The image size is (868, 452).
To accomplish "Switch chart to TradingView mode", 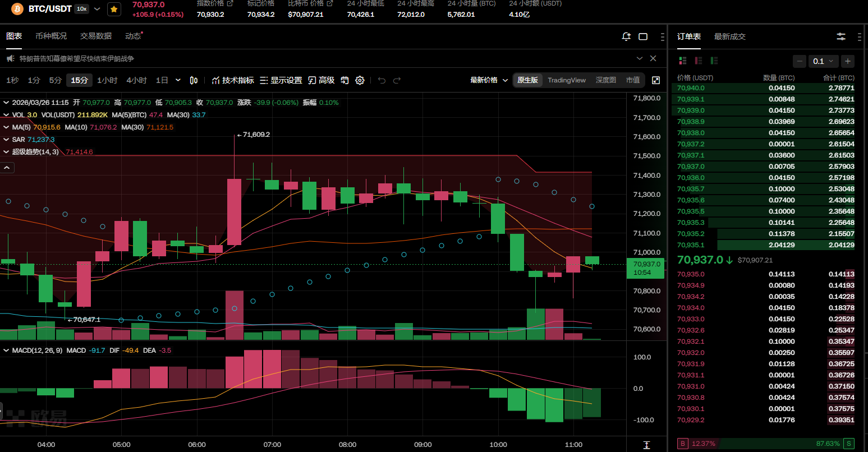I will point(566,80).
